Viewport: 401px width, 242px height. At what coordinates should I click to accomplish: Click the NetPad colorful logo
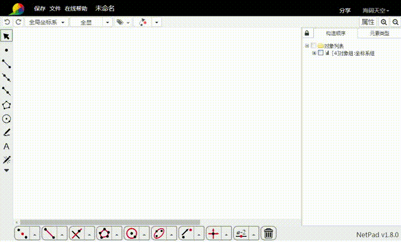click(17, 9)
